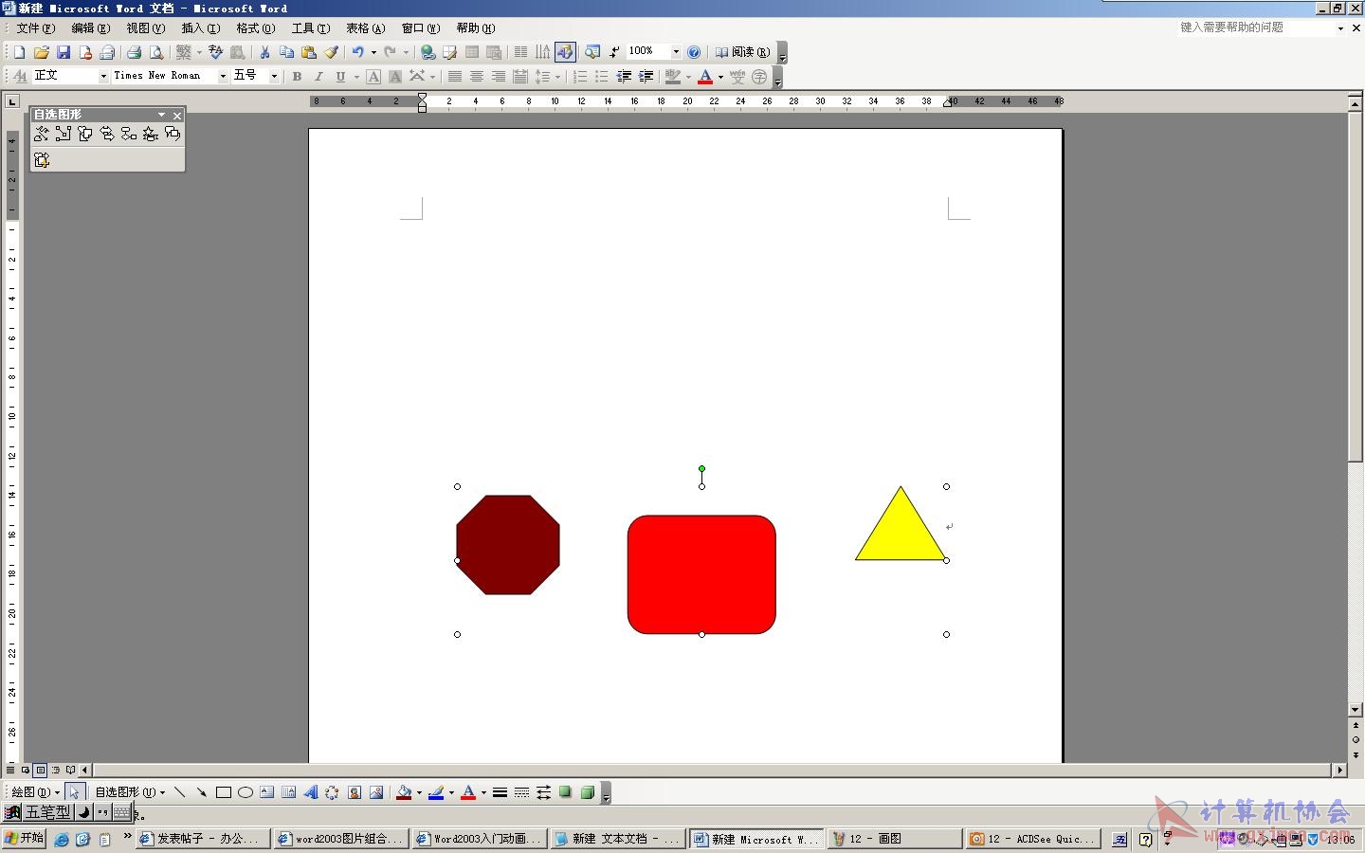This screenshot has height=853, width=1365.
Task: Select the Rectangle drawing tool
Action: pos(224,792)
